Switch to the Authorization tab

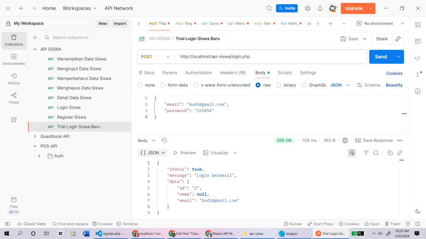coord(198,73)
